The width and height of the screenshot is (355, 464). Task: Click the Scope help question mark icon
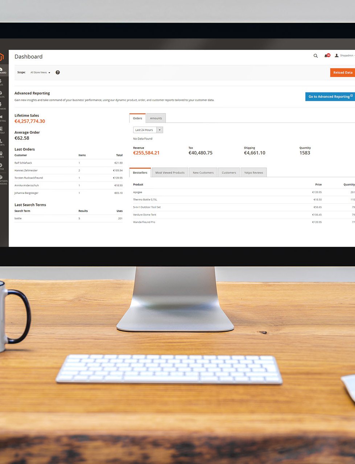pos(58,72)
